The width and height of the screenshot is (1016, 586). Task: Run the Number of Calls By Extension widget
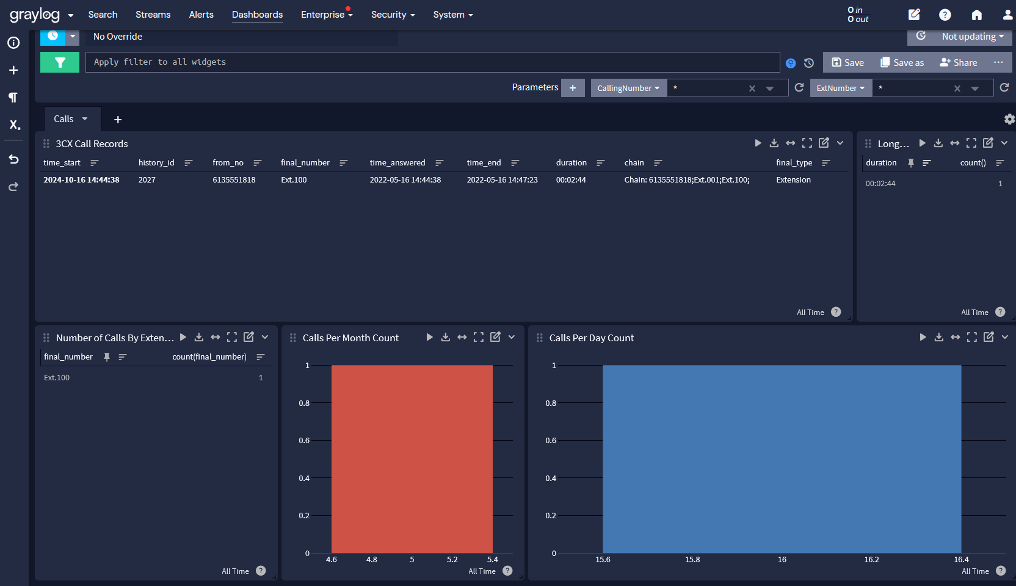(183, 337)
